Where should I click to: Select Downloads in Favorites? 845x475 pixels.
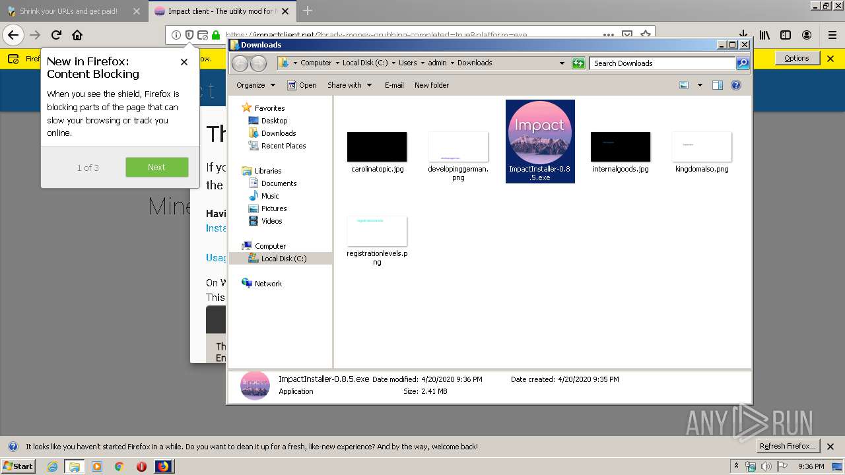pos(278,133)
